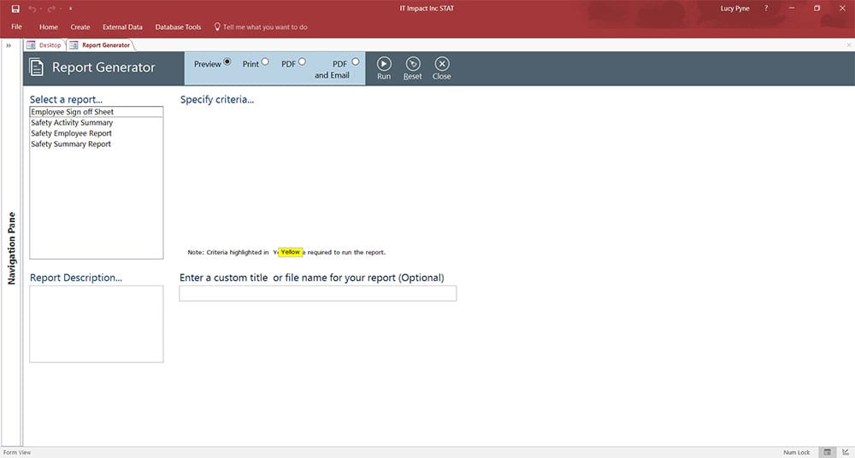Click the Report Generator document icon
The image size is (855, 458).
[x=37, y=68]
